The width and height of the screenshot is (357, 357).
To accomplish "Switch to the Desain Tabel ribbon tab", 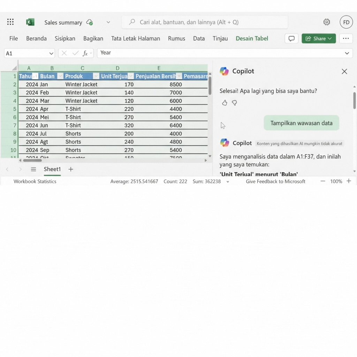I will 252,38.
